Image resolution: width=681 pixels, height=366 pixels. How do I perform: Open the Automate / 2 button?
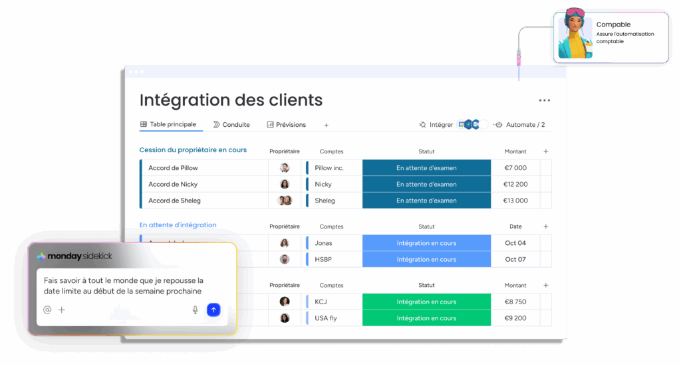tap(520, 124)
